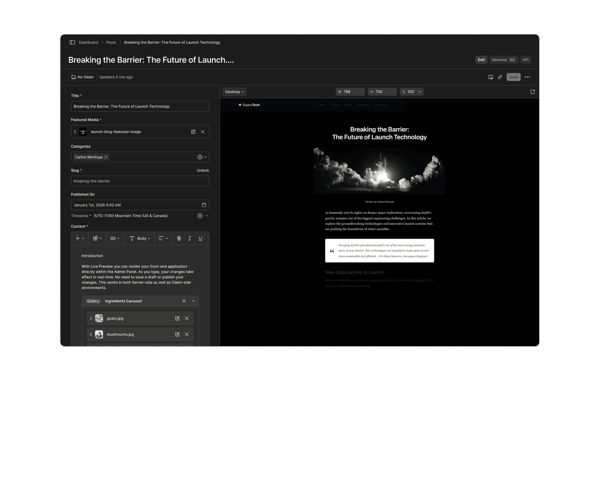Click the No folder button
The image size is (600, 480).
click(x=82, y=77)
